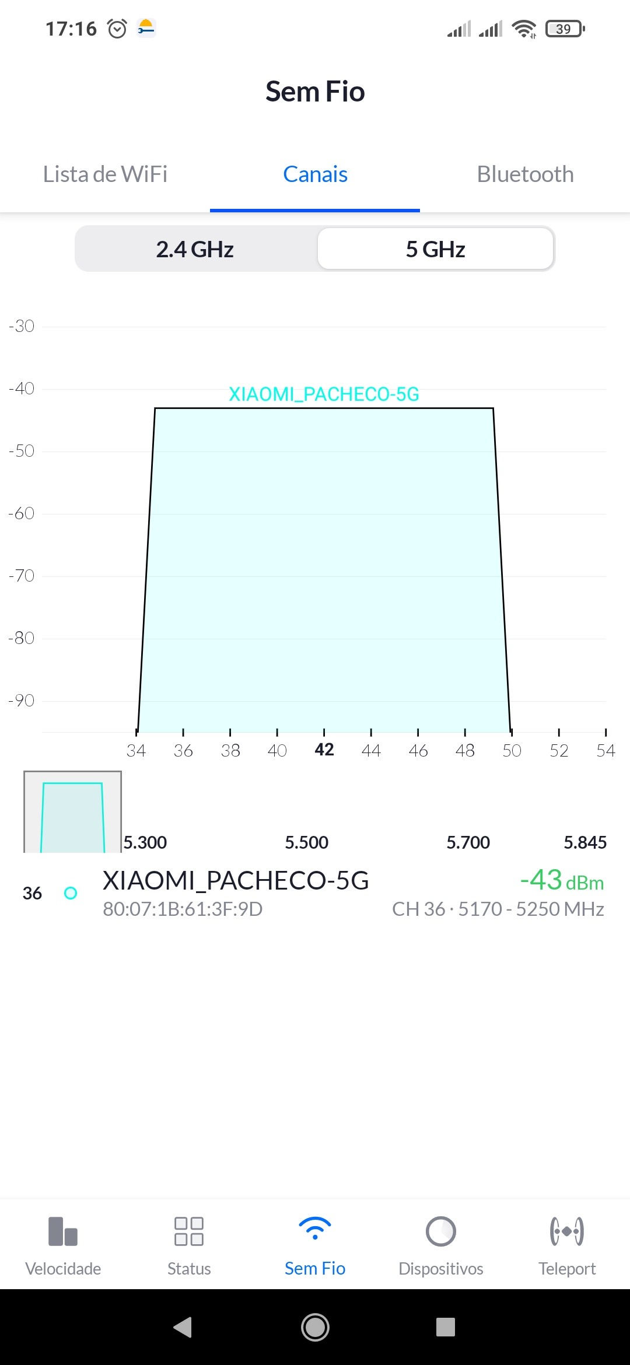Open the Teleport icon

tap(567, 1231)
